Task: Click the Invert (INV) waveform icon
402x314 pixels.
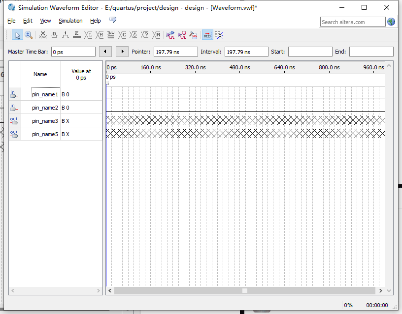Action: [111, 35]
